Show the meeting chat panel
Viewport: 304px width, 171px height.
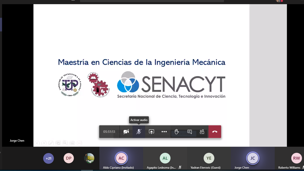[189, 132]
